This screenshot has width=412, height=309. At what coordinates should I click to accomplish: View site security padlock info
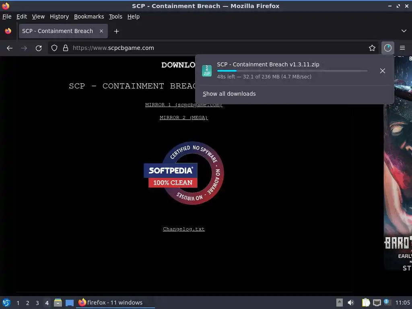[x=66, y=48]
